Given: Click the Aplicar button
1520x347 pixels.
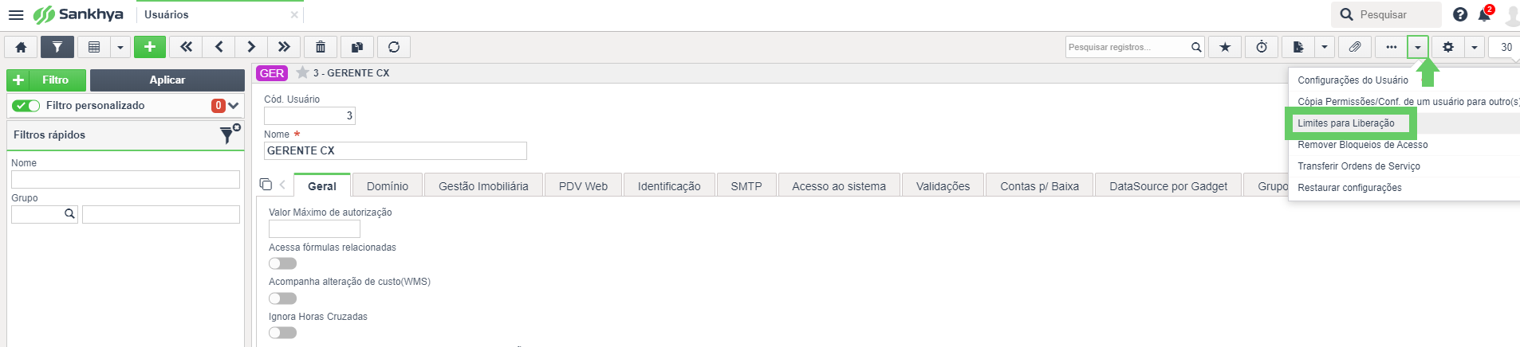Looking at the screenshot, I should (167, 80).
